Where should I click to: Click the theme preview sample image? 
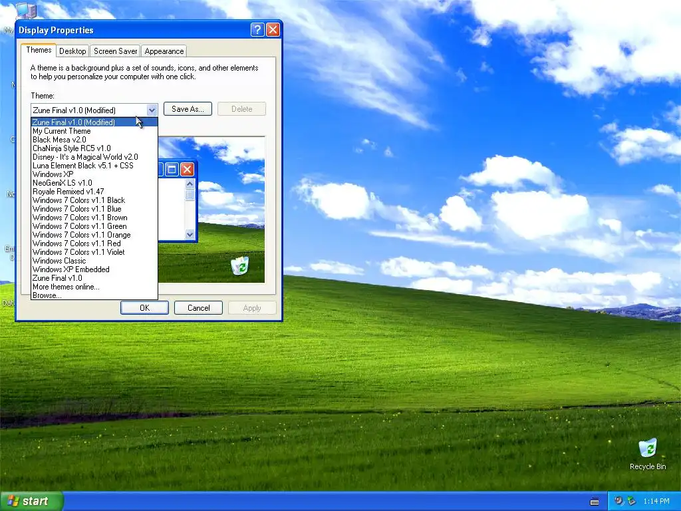pyautogui.click(x=211, y=210)
